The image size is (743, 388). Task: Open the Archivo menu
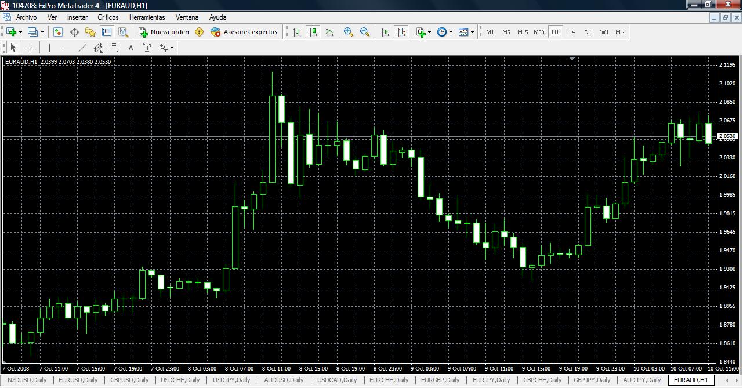coord(26,17)
